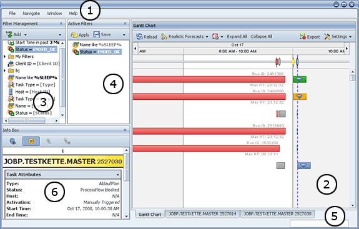The image size is (359, 229).
Task: Reload the Gantt chart
Action: tap(147, 37)
